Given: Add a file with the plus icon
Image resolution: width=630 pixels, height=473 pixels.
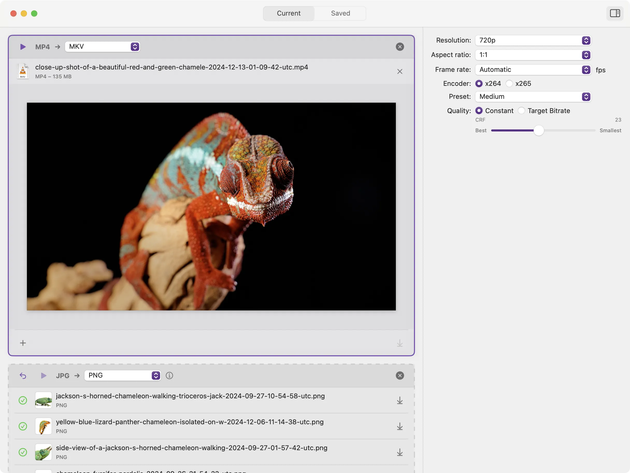Looking at the screenshot, I should [23, 343].
